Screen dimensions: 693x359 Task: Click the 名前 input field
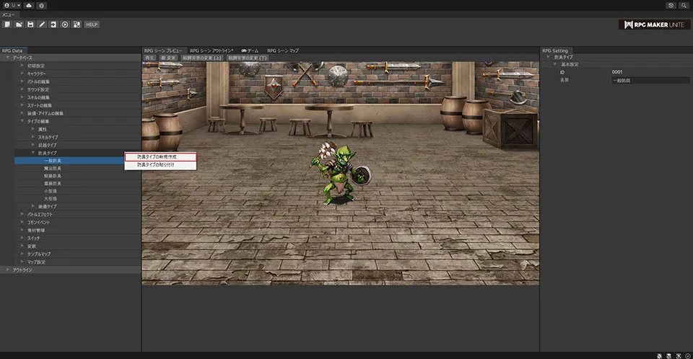click(x=649, y=80)
